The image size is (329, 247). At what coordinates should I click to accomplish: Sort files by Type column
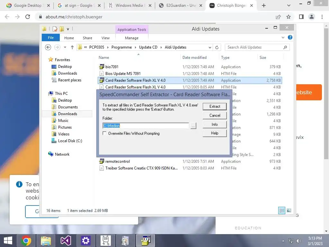225,58
